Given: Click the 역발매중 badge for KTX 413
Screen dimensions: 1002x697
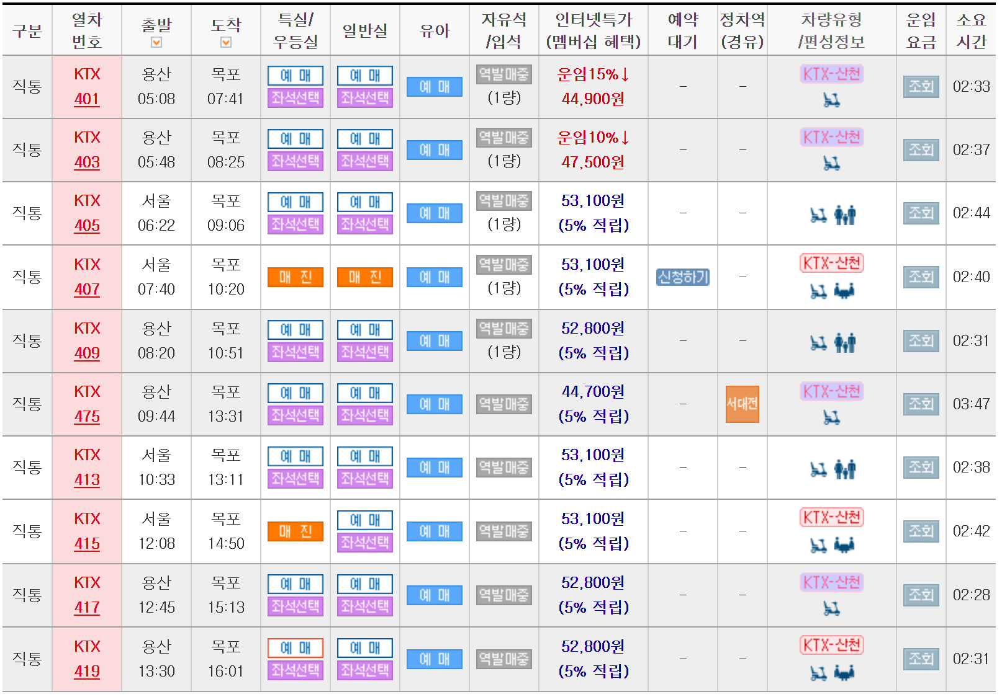Looking at the screenshot, I should (504, 468).
